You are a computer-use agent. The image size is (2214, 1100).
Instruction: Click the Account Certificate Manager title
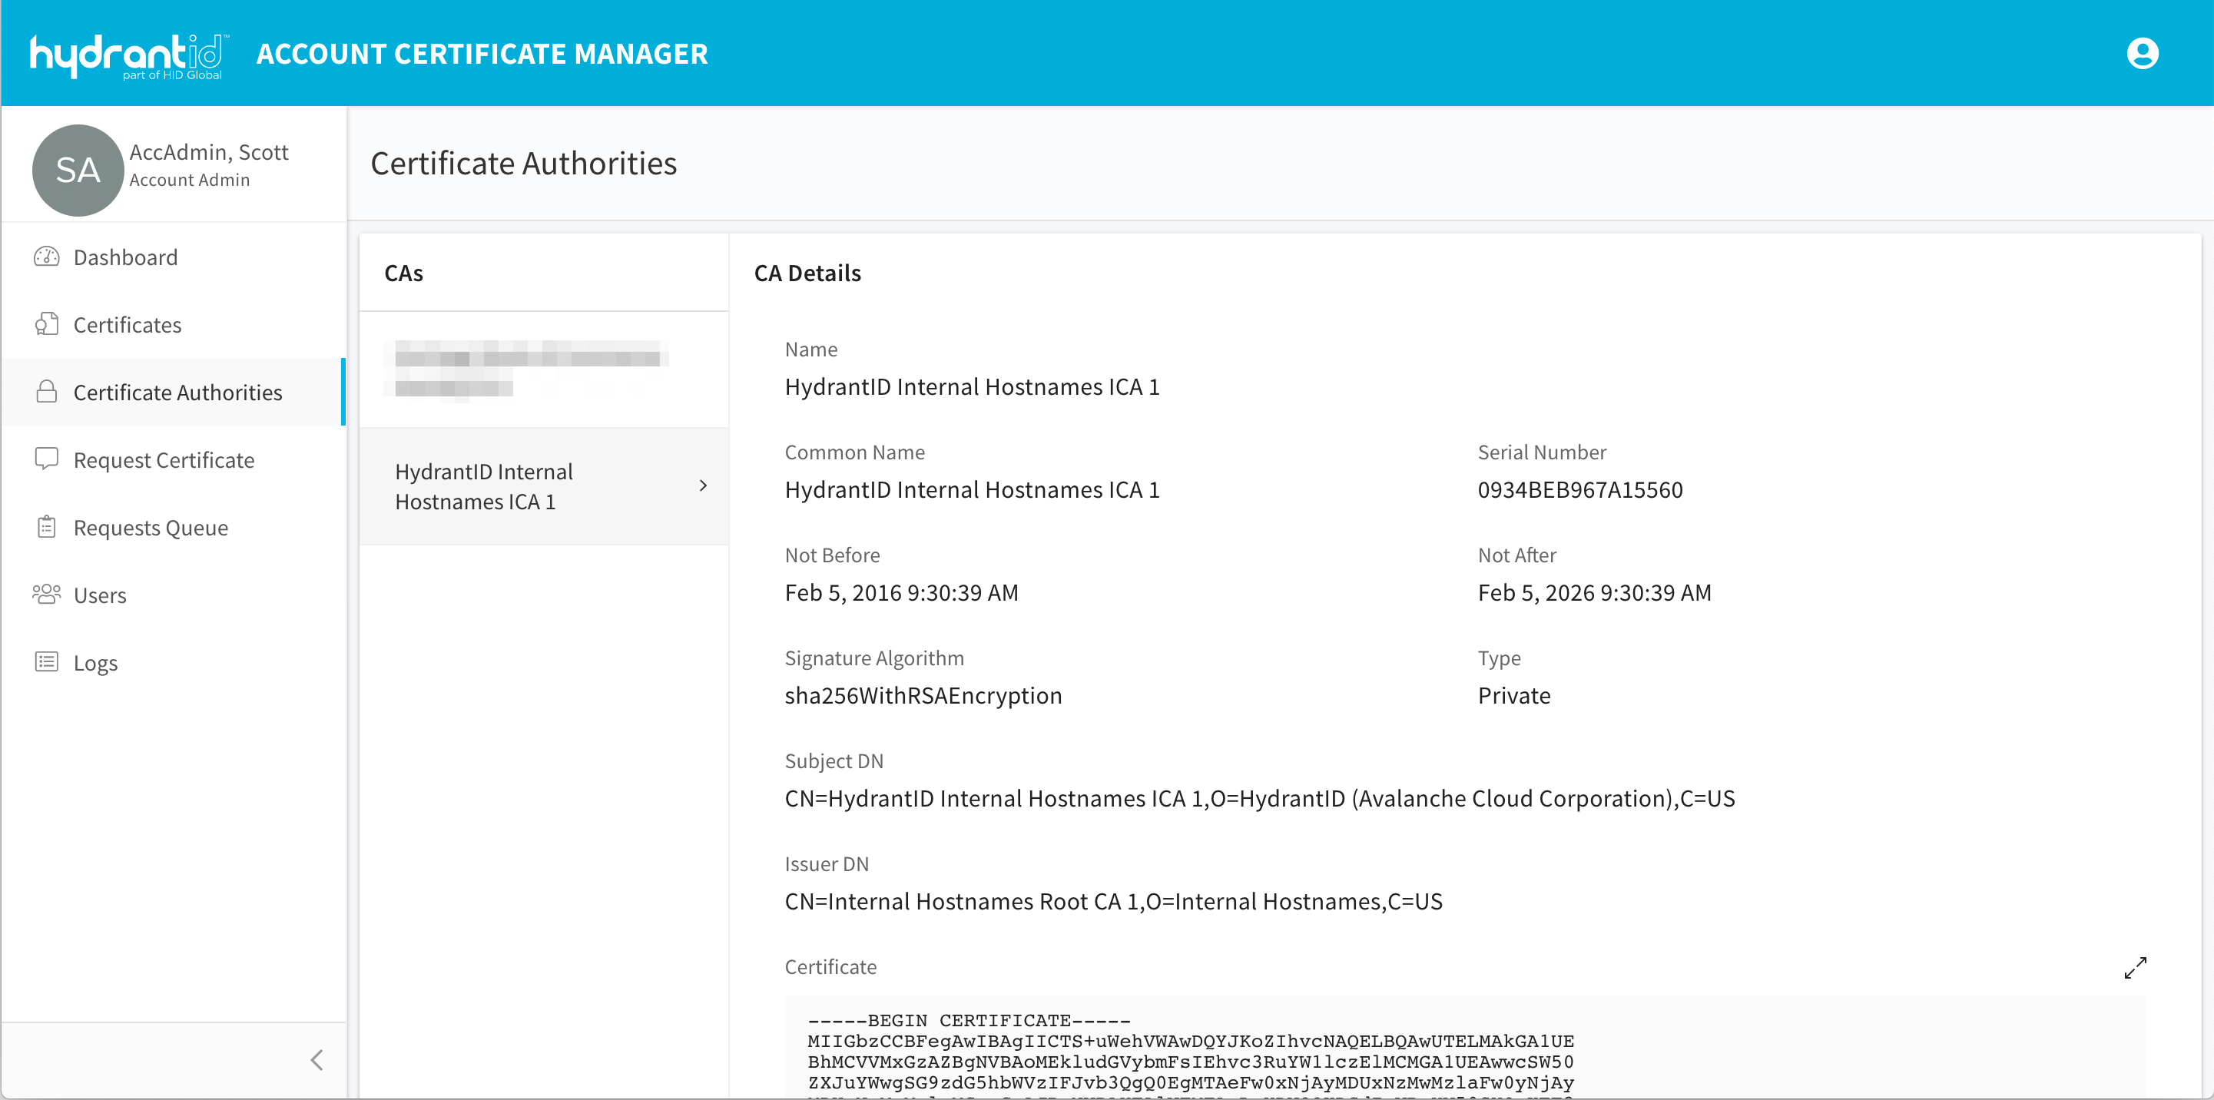[x=482, y=53]
